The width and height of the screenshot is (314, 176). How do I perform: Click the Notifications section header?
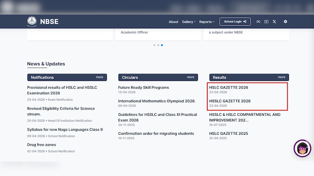tap(67, 77)
